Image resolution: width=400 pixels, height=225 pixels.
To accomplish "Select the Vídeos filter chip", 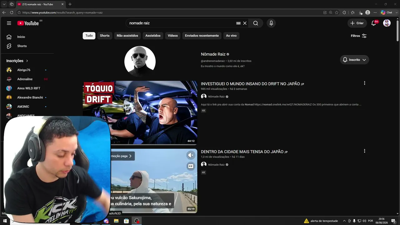I will click(173, 36).
